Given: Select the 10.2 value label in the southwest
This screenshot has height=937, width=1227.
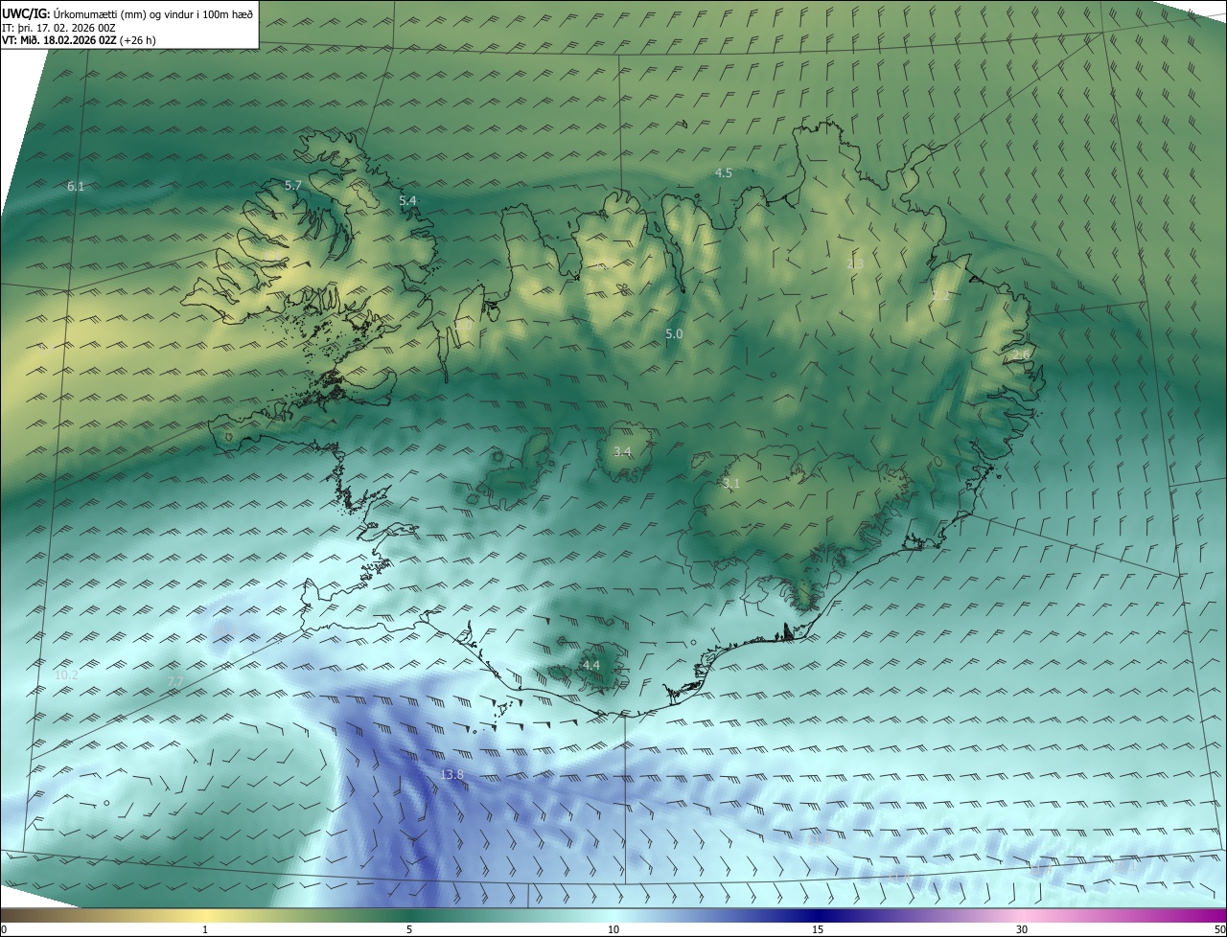Looking at the screenshot, I should 66,674.
